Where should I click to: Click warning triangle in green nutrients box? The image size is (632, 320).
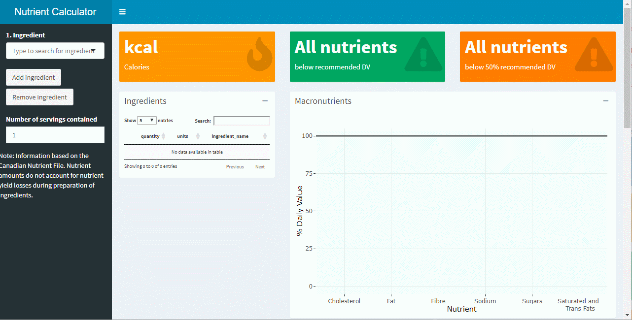point(423,54)
